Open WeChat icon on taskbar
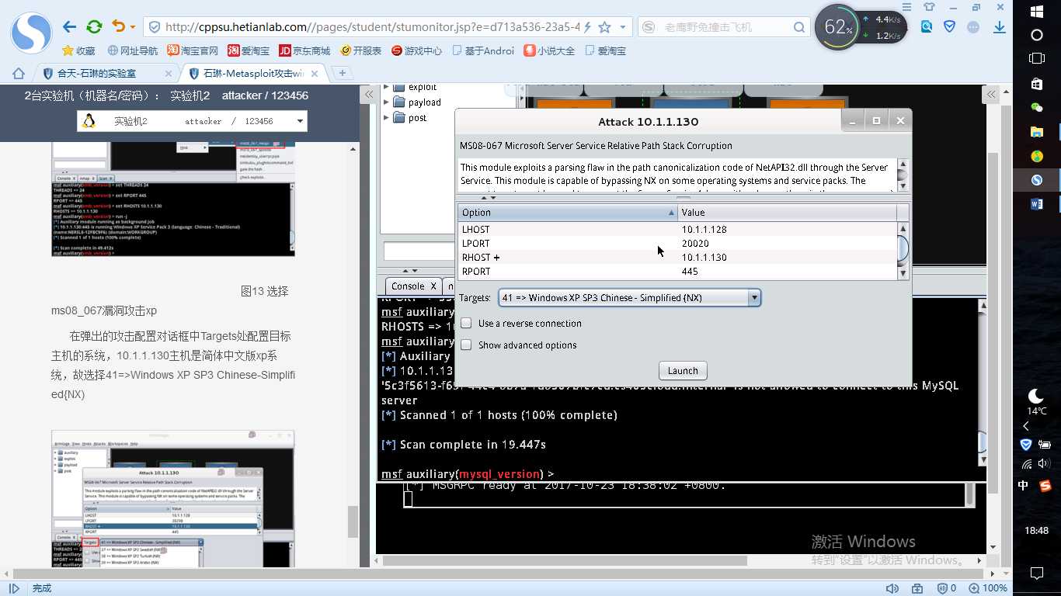 1036,107
